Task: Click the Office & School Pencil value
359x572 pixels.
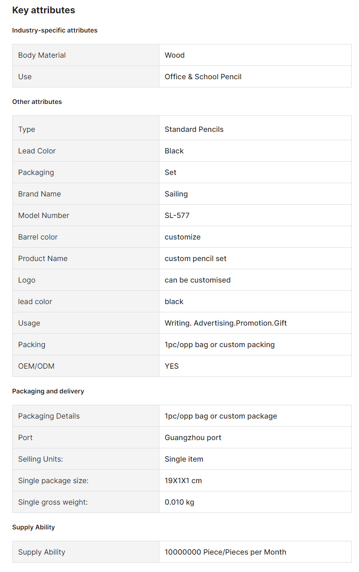Action: (x=203, y=76)
